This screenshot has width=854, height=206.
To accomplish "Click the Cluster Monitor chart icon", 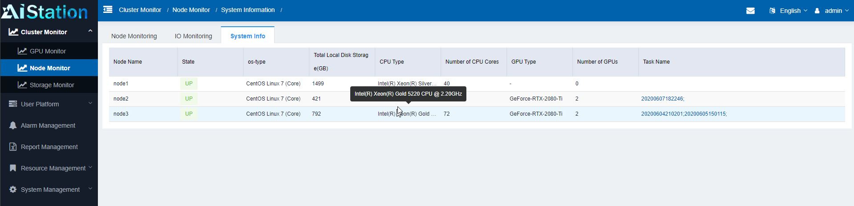I will point(13,32).
